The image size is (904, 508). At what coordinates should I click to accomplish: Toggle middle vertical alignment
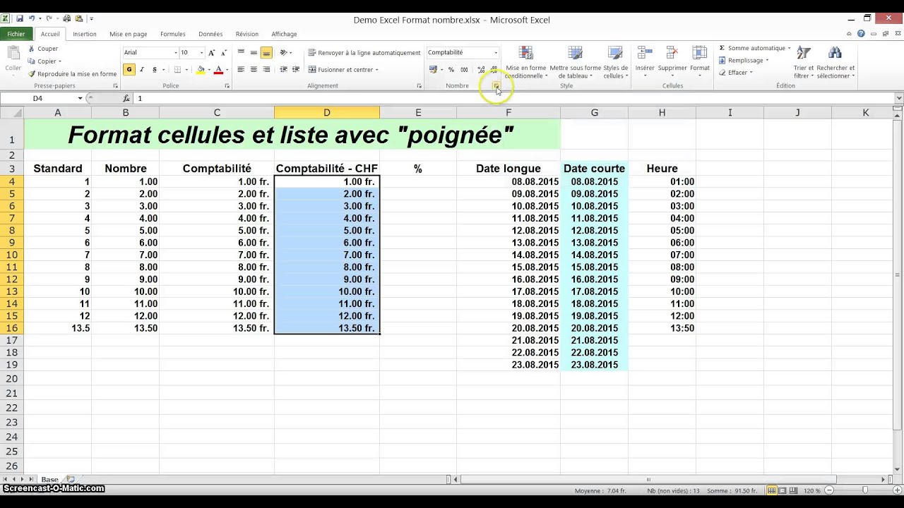(x=254, y=52)
